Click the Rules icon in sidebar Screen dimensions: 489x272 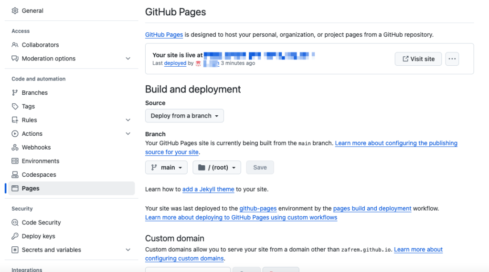(x=15, y=120)
